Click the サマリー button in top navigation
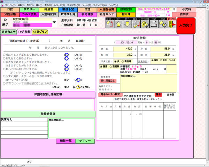Image resolution: width=209 pixels, height=167 pixels. 29,9
